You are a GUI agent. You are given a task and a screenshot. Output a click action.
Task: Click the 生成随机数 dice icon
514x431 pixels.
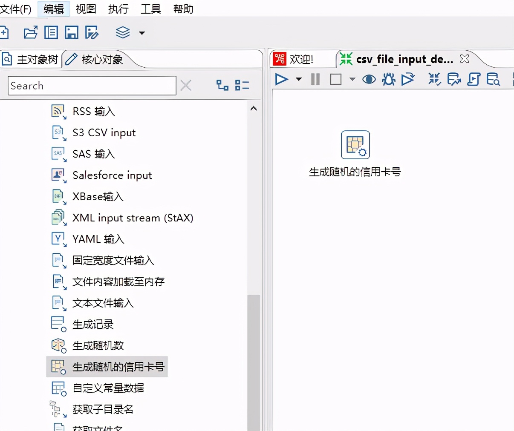pyautogui.click(x=59, y=345)
